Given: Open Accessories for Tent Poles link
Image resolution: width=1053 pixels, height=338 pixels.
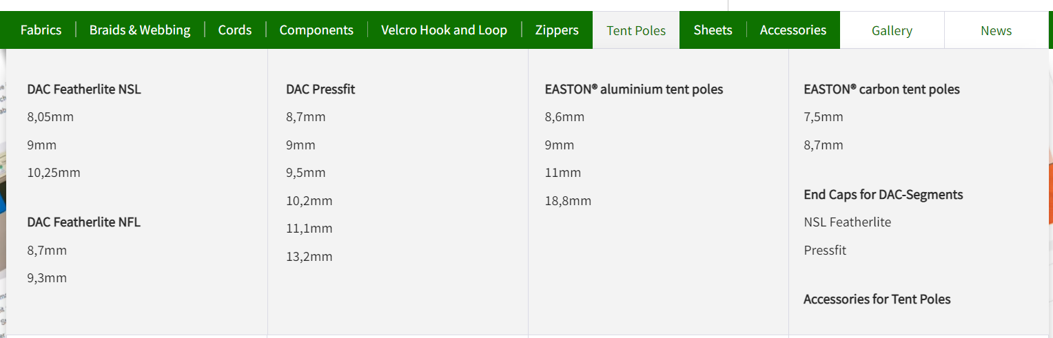Looking at the screenshot, I should 877,299.
